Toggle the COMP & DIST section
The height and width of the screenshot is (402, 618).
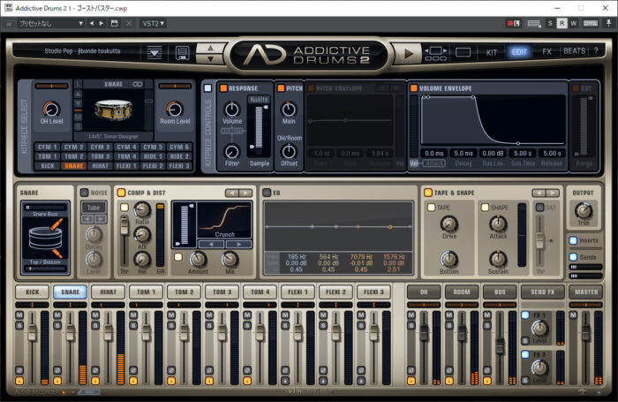coord(121,193)
